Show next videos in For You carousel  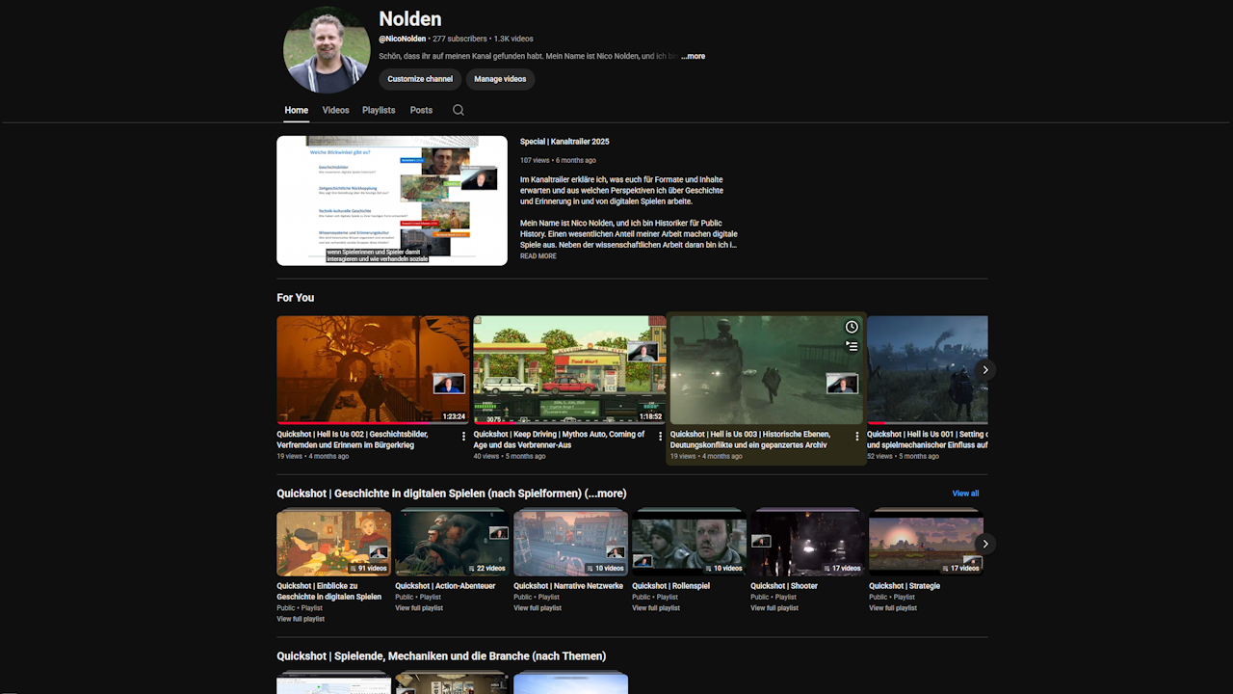984,369
